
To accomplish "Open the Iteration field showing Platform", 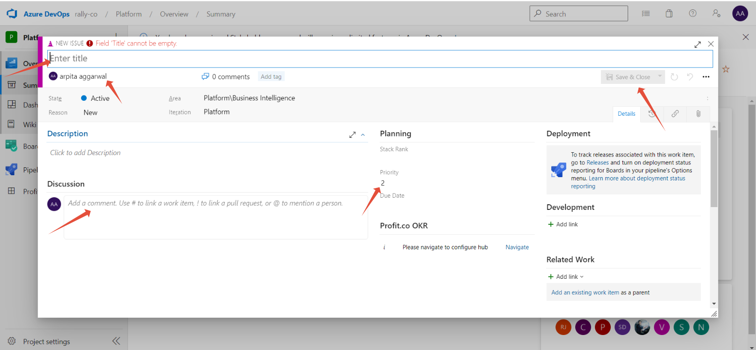I will click(x=216, y=112).
